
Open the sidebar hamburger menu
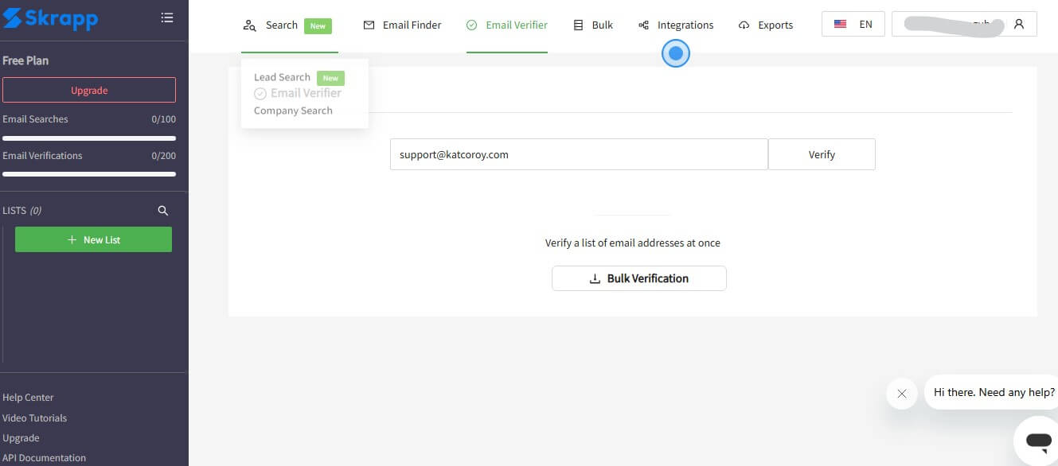point(167,17)
